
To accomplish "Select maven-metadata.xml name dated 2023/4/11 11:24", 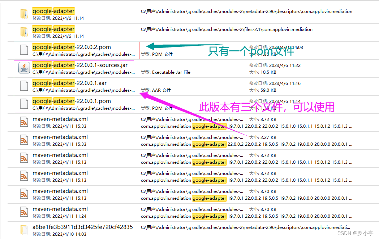I will [x=60, y=209].
